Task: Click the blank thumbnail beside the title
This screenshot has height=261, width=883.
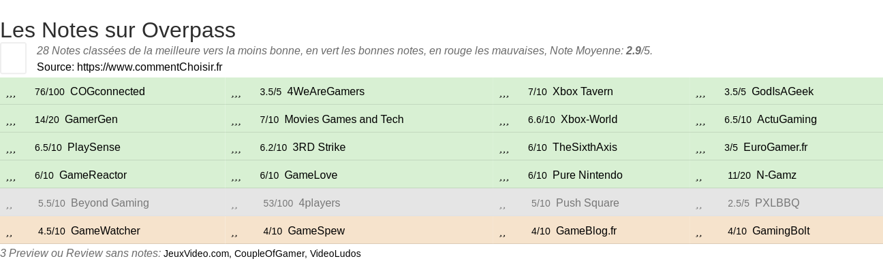Action: (x=13, y=58)
